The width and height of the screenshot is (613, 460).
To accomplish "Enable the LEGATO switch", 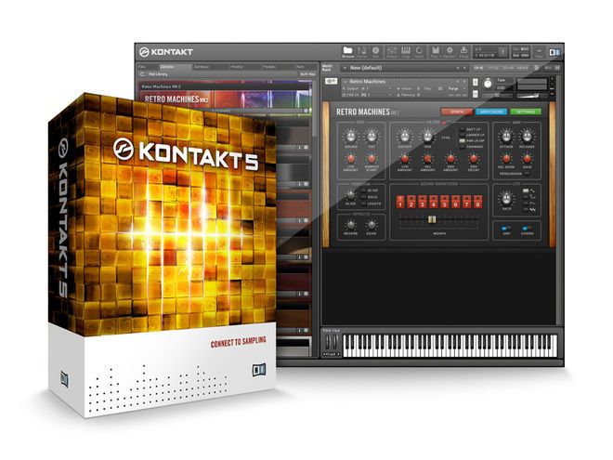I will 363,204.
